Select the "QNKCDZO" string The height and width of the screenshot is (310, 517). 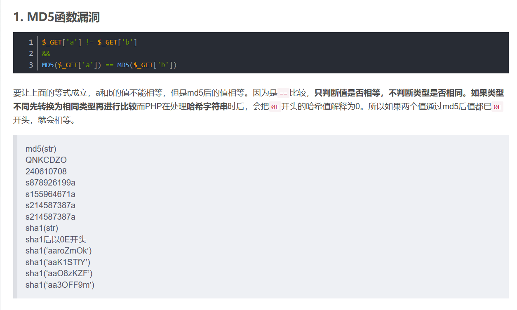click(46, 160)
